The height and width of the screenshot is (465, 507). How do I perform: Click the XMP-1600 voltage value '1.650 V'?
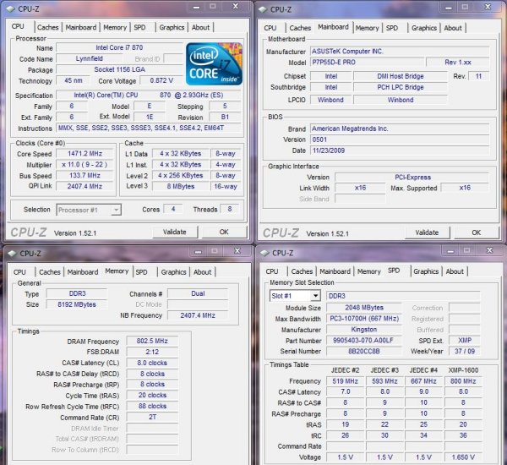(x=463, y=457)
